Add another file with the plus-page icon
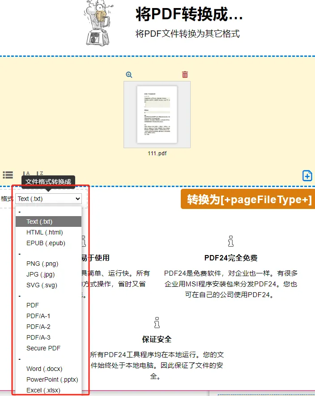315x396 pixels. (307, 176)
